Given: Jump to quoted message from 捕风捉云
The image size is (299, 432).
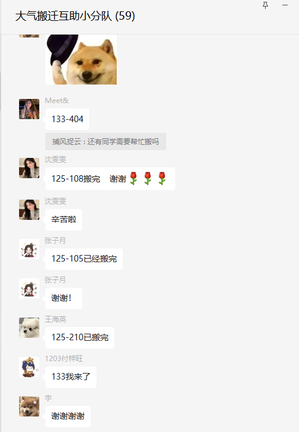Looking at the screenshot, I should click(x=106, y=142).
